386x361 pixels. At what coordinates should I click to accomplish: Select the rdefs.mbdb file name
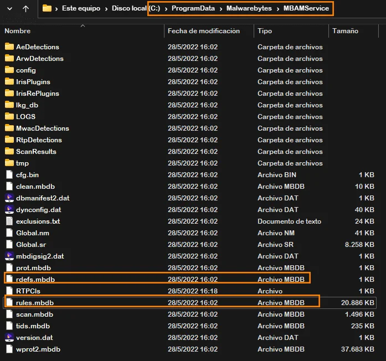[x=35, y=279]
